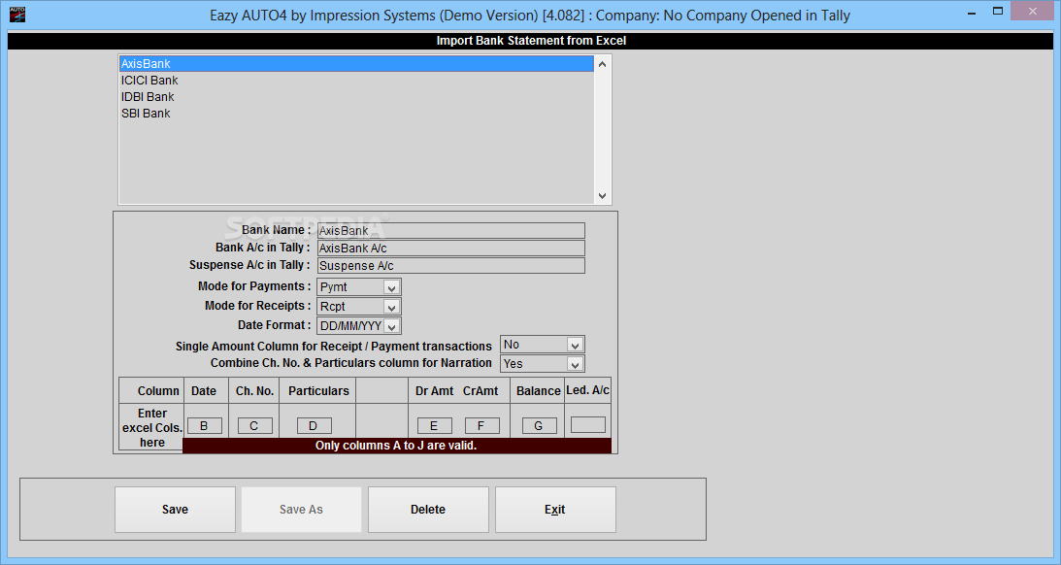Click the CrAmt column field containing F
The height and width of the screenshot is (565, 1061).
point(481,425)
